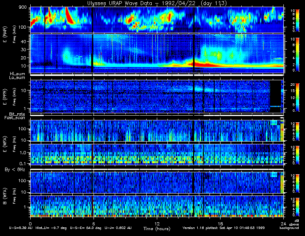Click the "Freq (Hz)" label beside B (WFA)

pyautogui.click(x=14, y=196)
